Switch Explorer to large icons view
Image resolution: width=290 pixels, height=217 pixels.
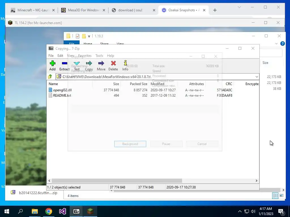click(x=282, y=196)
